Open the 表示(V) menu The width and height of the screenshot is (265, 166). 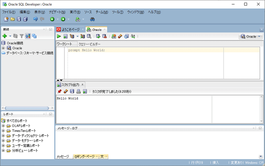tap(40, 12)
